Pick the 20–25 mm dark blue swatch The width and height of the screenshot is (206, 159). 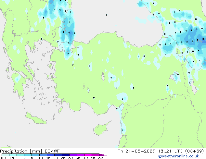click(x=58, y=155)
